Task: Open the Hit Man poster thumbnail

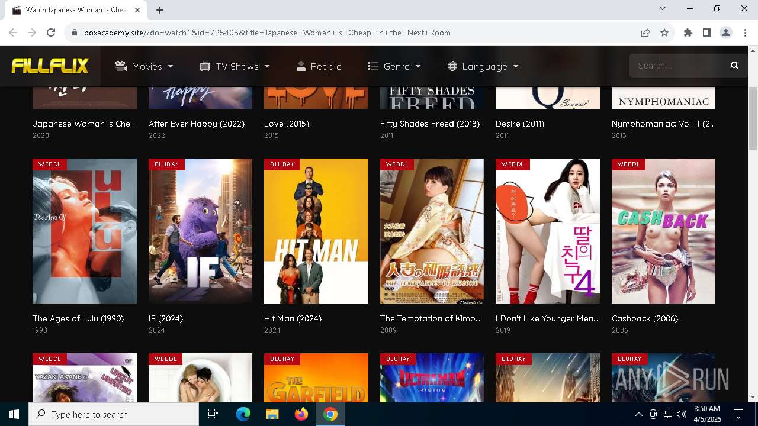Action: click(x=316, y=231)
